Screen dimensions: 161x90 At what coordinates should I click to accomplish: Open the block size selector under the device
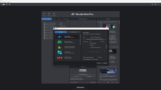pos(89,76)
